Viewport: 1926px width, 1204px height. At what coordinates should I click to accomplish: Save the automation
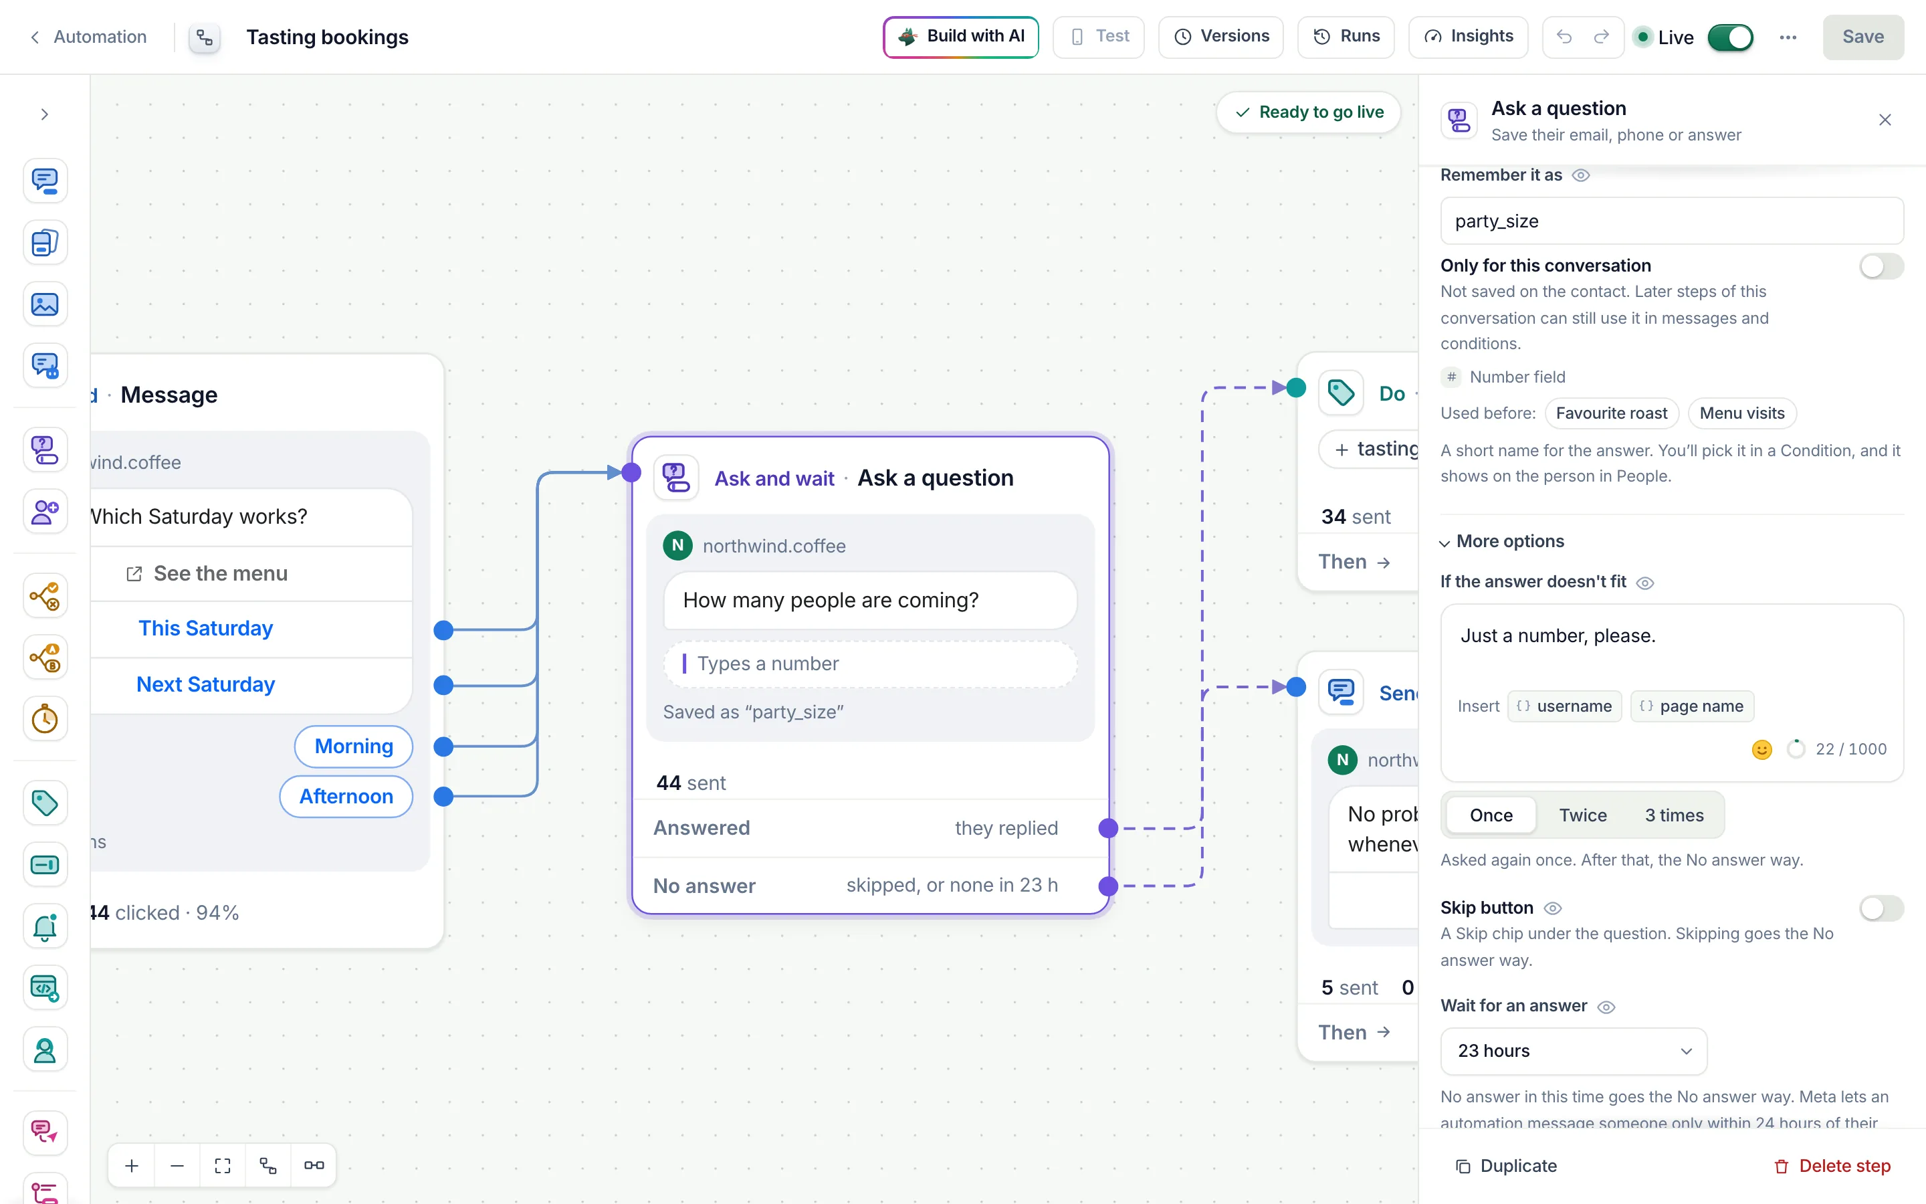[1863, 37]
